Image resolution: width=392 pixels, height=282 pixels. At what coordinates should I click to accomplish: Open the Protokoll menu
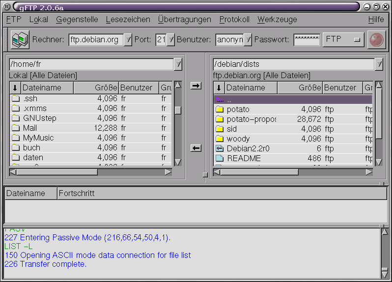[234, 20]
